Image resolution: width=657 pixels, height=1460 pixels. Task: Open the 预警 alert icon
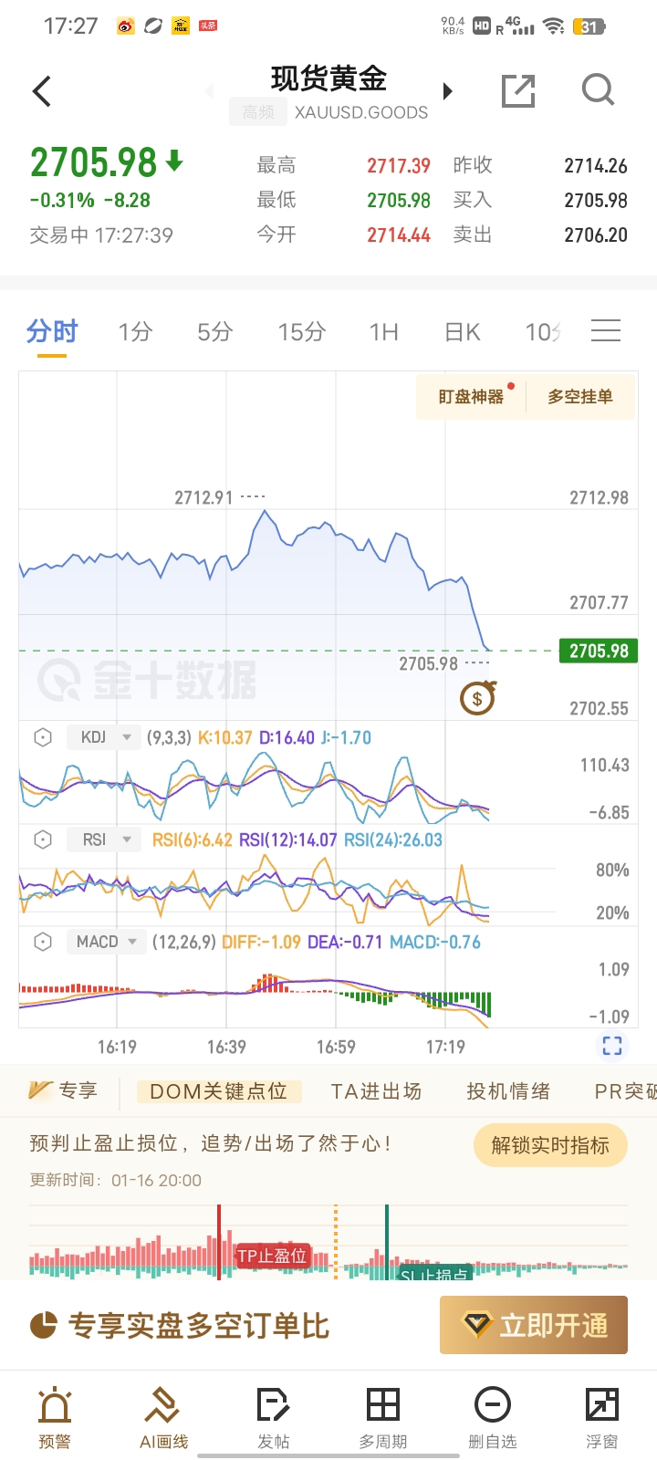[x=55, y=1416]
